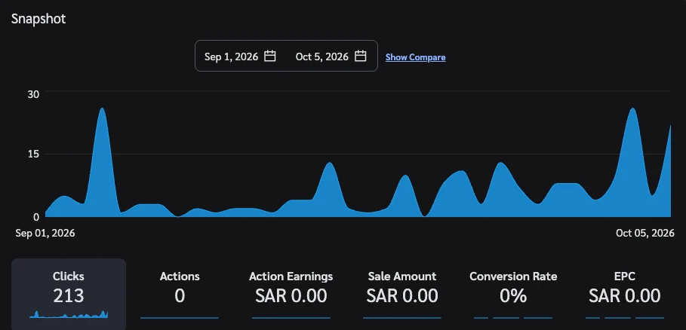Show the Conversion Rate metric
This screenshot has height=330, width=686.
(x=513, y=294)
